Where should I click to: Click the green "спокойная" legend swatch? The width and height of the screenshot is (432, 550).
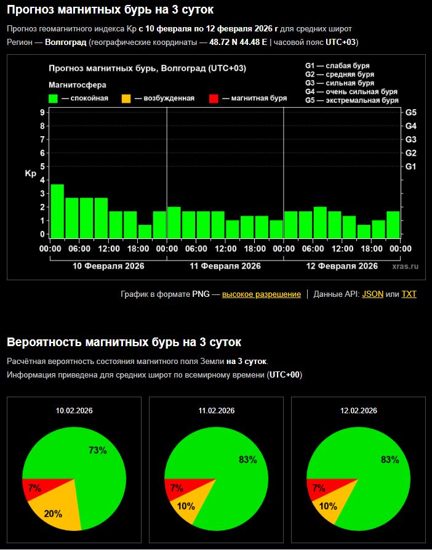point(54,98)
